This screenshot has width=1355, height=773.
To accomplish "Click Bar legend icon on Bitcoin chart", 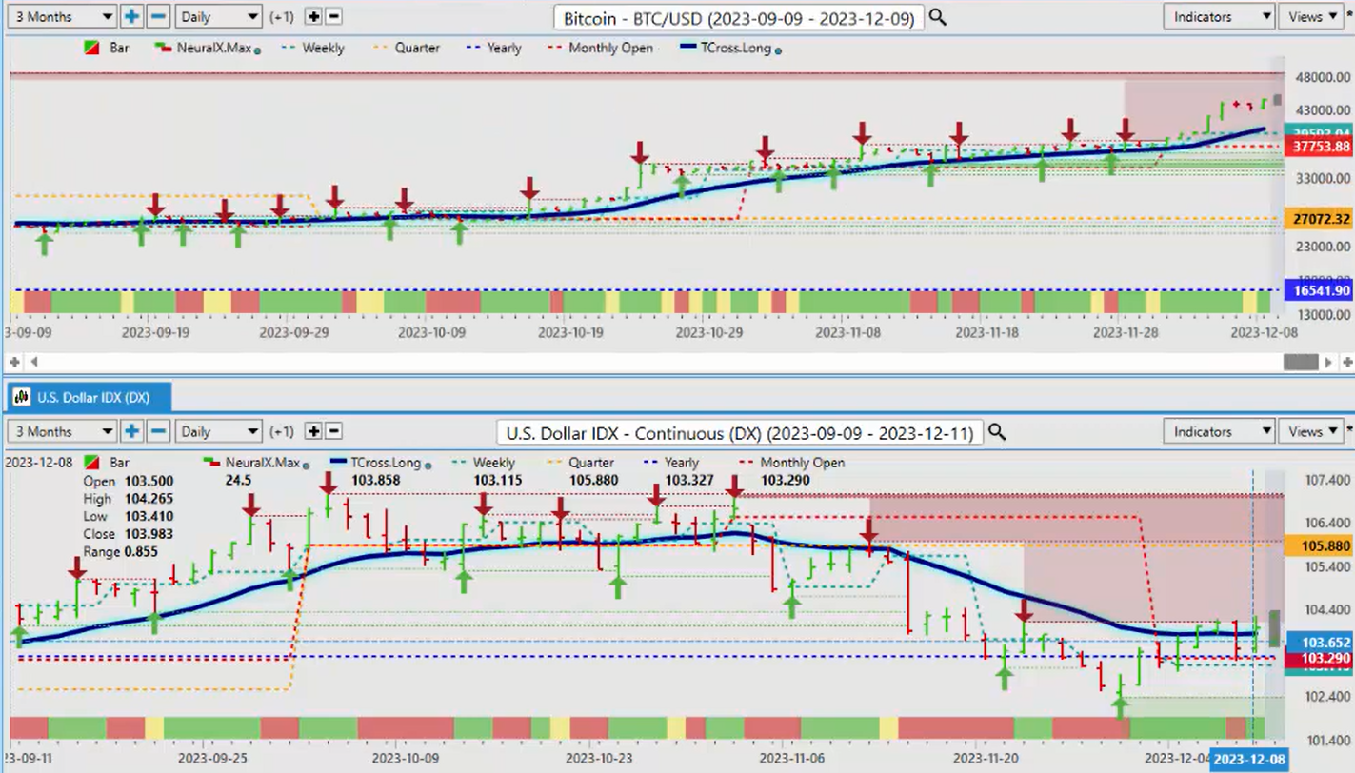I will coord(92,47).
